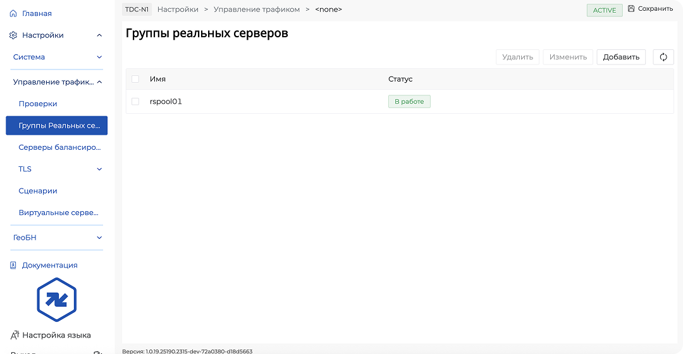683x354 pixels.
Task: Click the Документация book icon
Action: [13, 265]
